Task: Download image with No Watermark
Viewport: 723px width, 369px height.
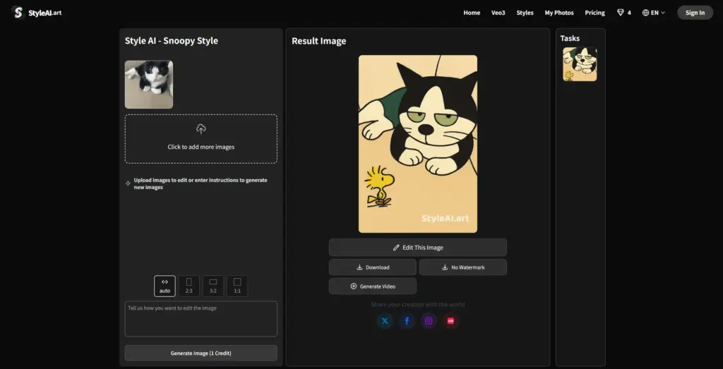Action: (463, 267)
